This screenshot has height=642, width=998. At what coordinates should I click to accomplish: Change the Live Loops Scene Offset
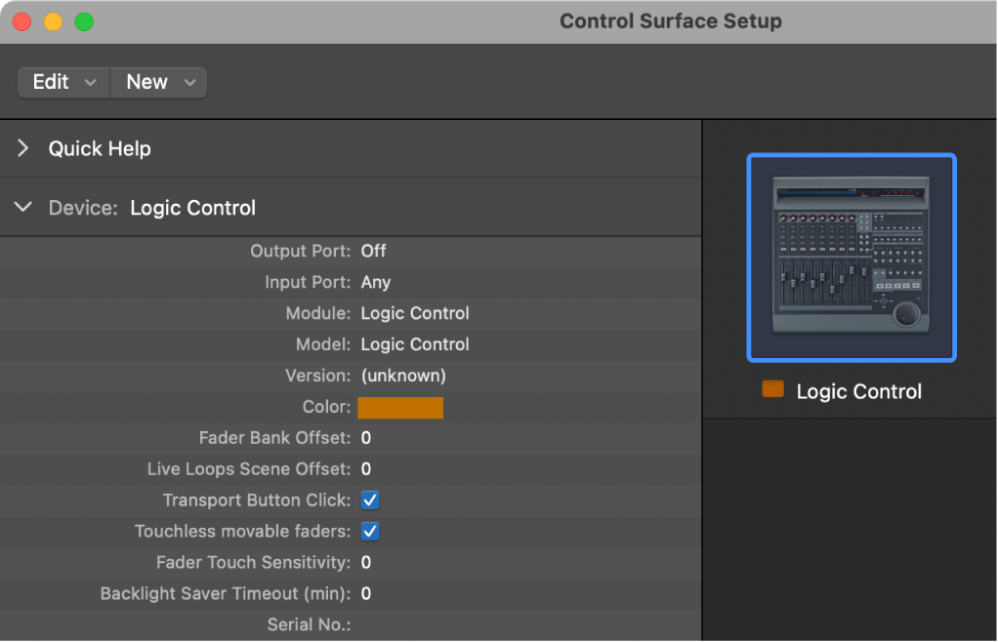pyautogui.click(x=367, y=468)
